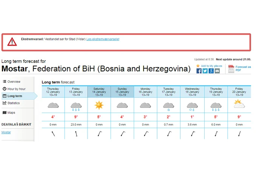Select Wednesday 18 January column header

coord(192,92)
